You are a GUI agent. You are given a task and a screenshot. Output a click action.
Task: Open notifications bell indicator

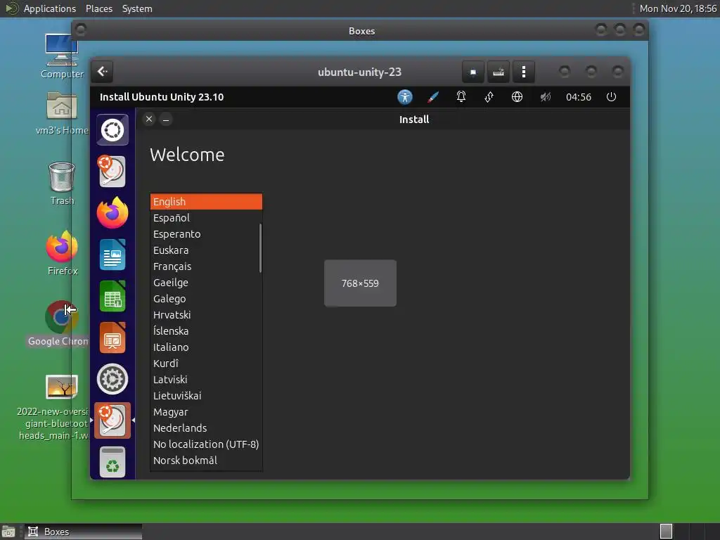click(x=461, y=97)
